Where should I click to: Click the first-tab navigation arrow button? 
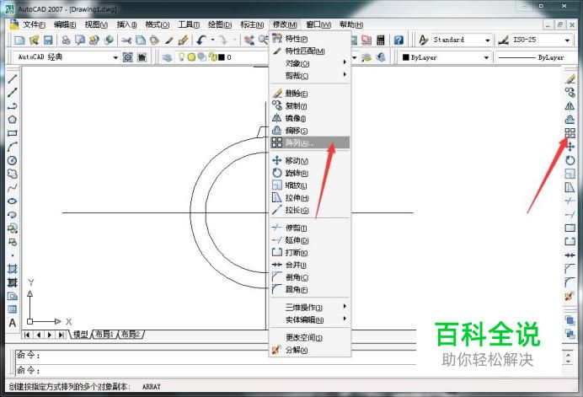pos(27,335)
